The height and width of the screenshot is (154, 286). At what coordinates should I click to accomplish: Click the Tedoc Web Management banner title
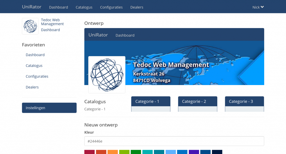171,65
